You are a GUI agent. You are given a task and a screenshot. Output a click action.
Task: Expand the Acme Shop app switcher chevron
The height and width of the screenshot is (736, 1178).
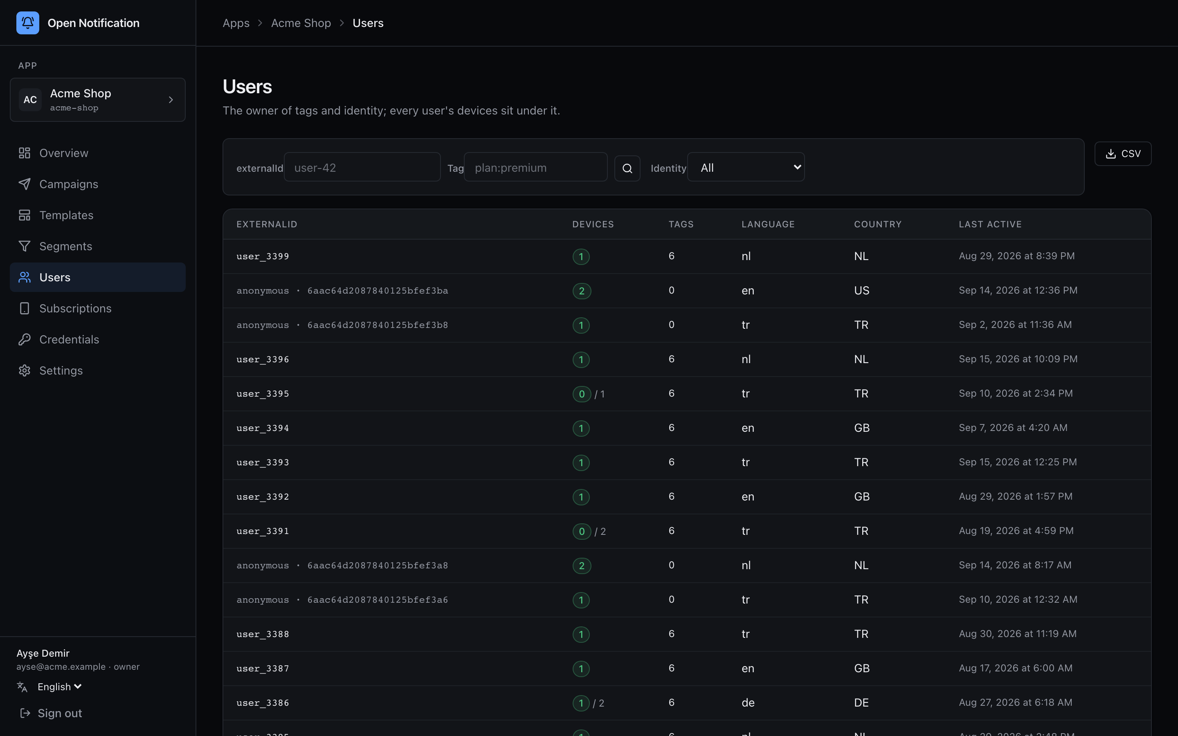[x=171, y=100]
